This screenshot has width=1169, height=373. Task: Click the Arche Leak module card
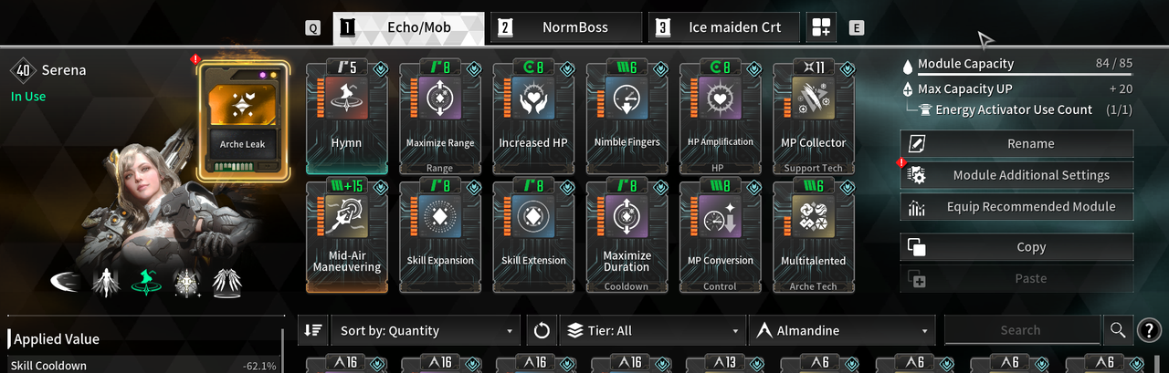tap(243, 122)
